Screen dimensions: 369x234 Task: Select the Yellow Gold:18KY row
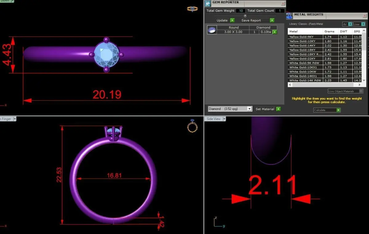coord(325,50)
